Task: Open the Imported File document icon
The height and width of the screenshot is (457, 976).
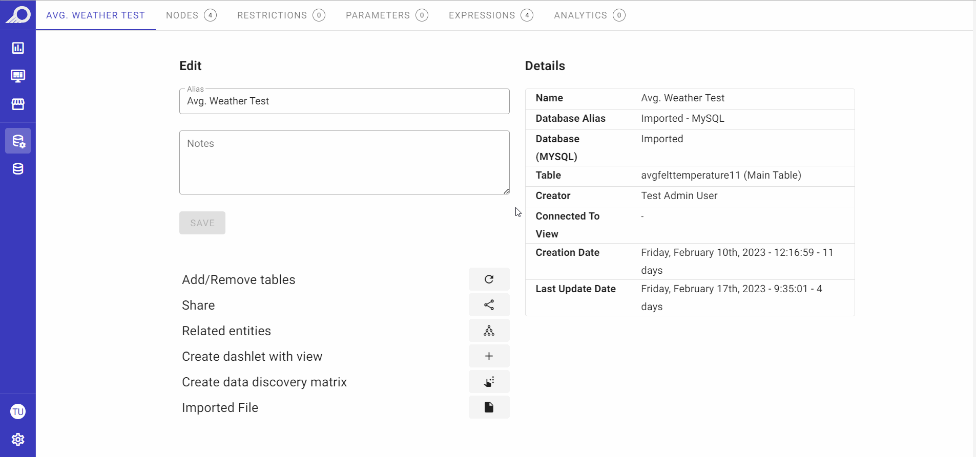Action: (489, 407)
